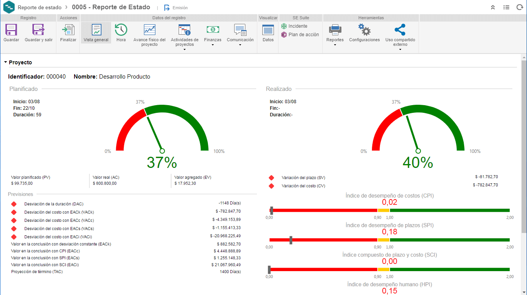Click the Finalizar toolbar icon
This screenshot has height=295, width=527.
coord(68,30)
